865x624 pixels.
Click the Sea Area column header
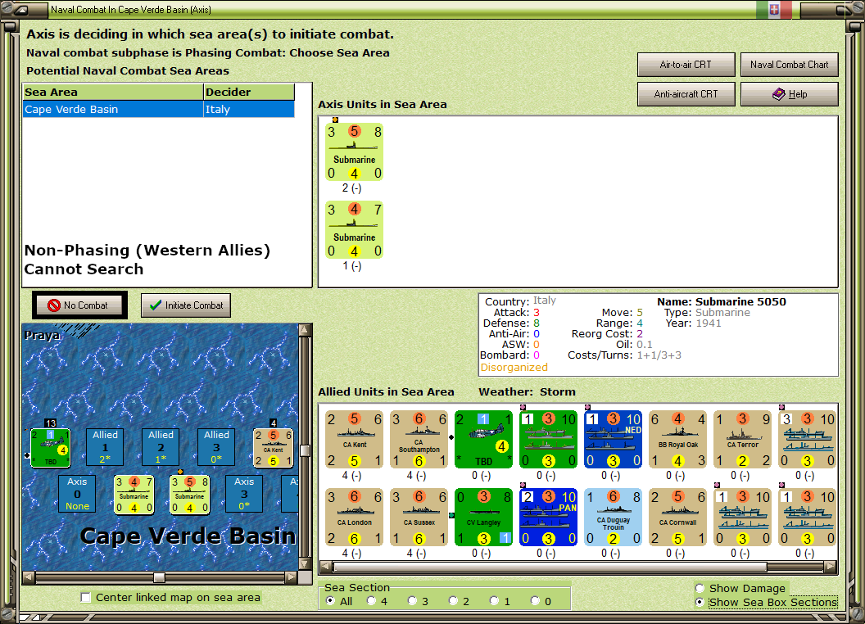tap(113, 93)
